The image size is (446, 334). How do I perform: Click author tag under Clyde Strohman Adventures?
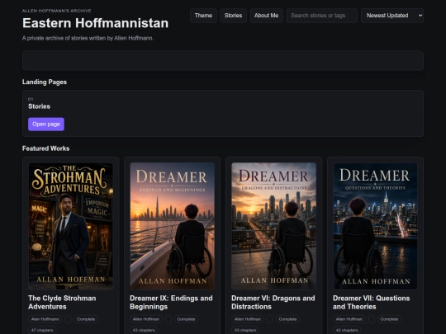click(45, 319)
